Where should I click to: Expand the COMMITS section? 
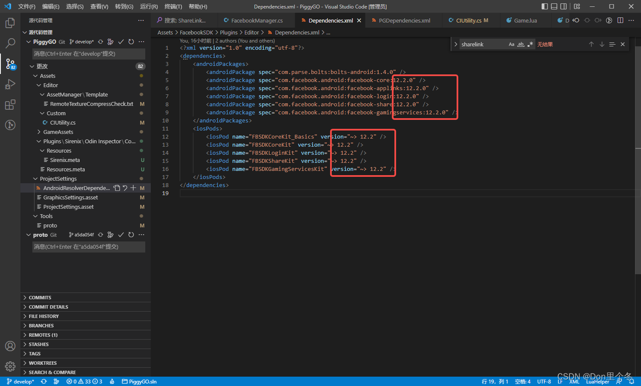coord(85,297)
